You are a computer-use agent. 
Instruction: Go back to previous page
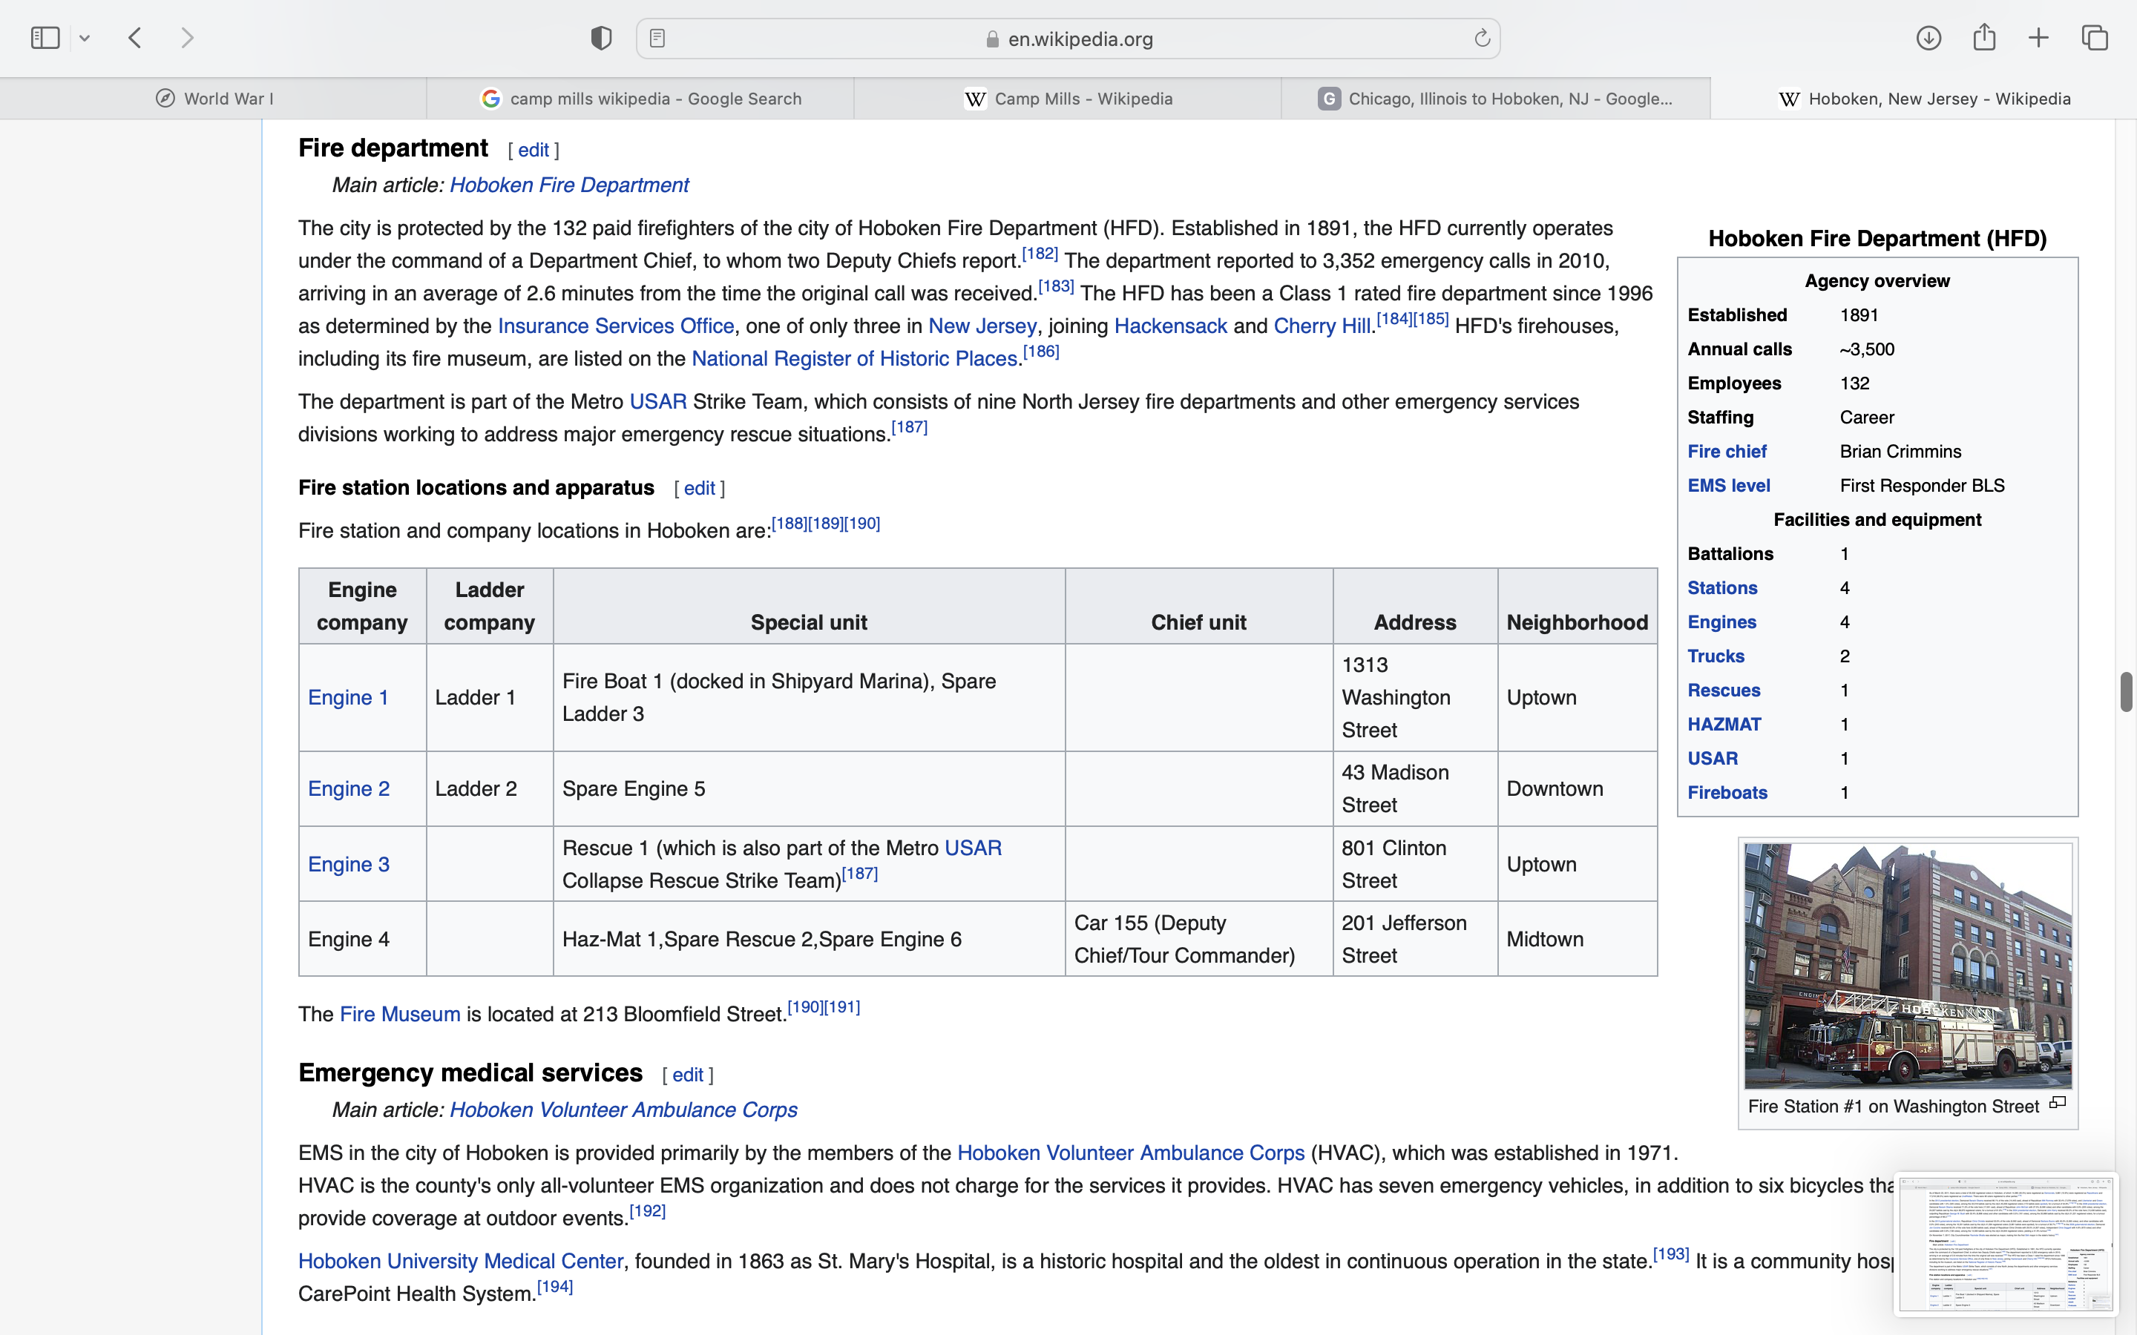pyautogui.click(x=135, y=38)
